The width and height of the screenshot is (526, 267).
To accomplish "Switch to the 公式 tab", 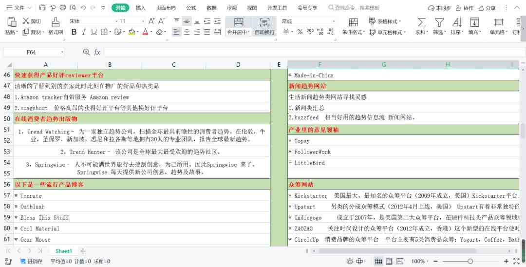I will 191,8.
